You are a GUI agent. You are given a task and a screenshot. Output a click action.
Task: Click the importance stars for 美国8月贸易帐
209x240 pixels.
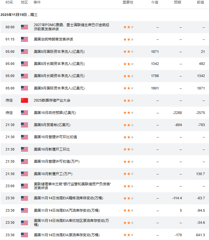pyautogui.click(x=129, y=125)
